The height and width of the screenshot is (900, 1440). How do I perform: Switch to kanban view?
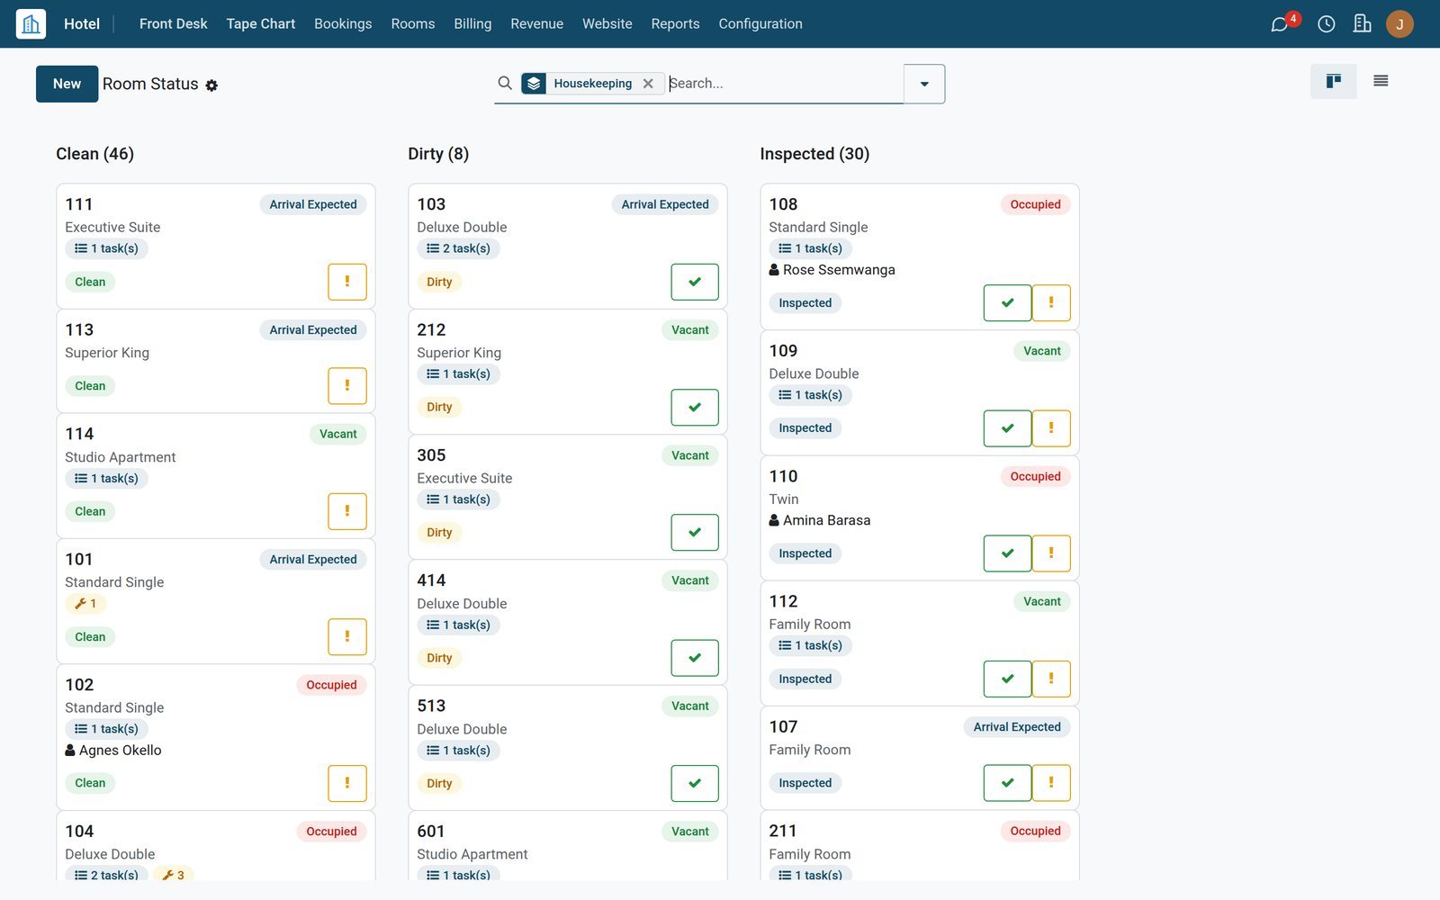pyautogui.click(x=1334, y=81)
